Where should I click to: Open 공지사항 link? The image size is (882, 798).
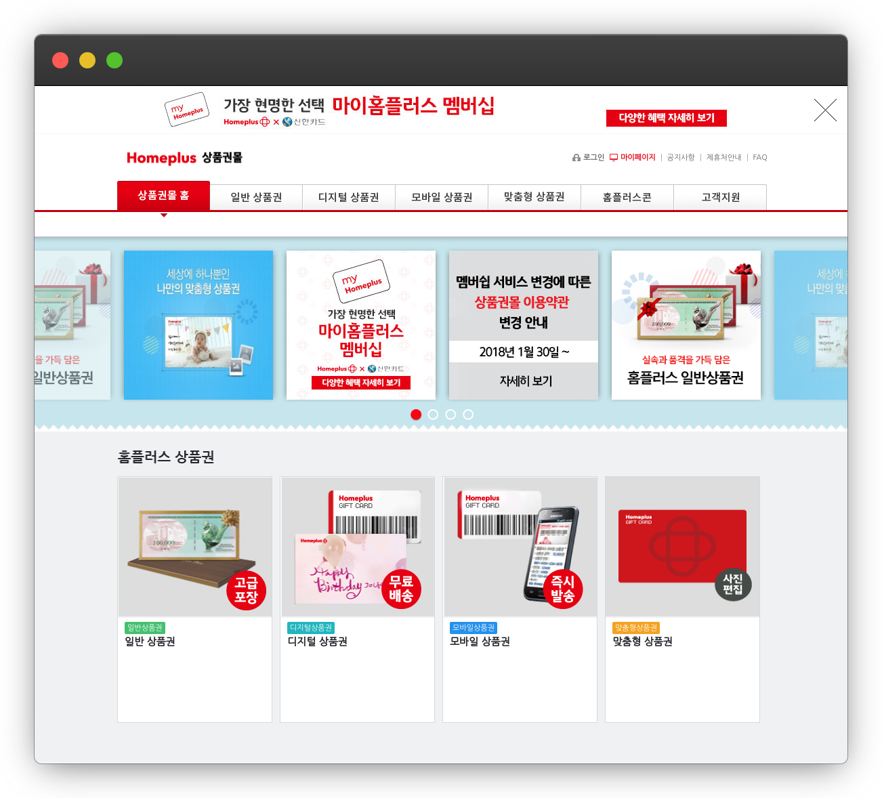(681, 157)
